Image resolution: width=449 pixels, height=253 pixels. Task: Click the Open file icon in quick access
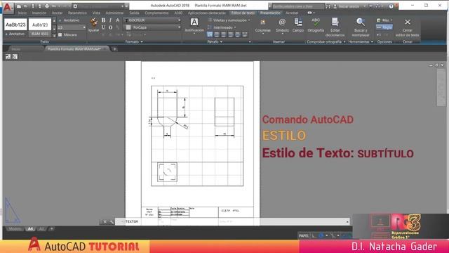click(26, 6)
